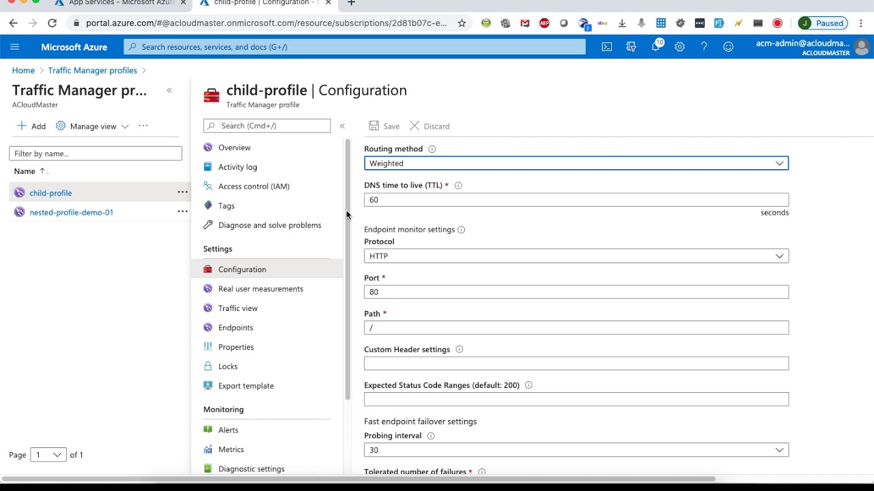Show info for Custom Header settings

(459, 349)
